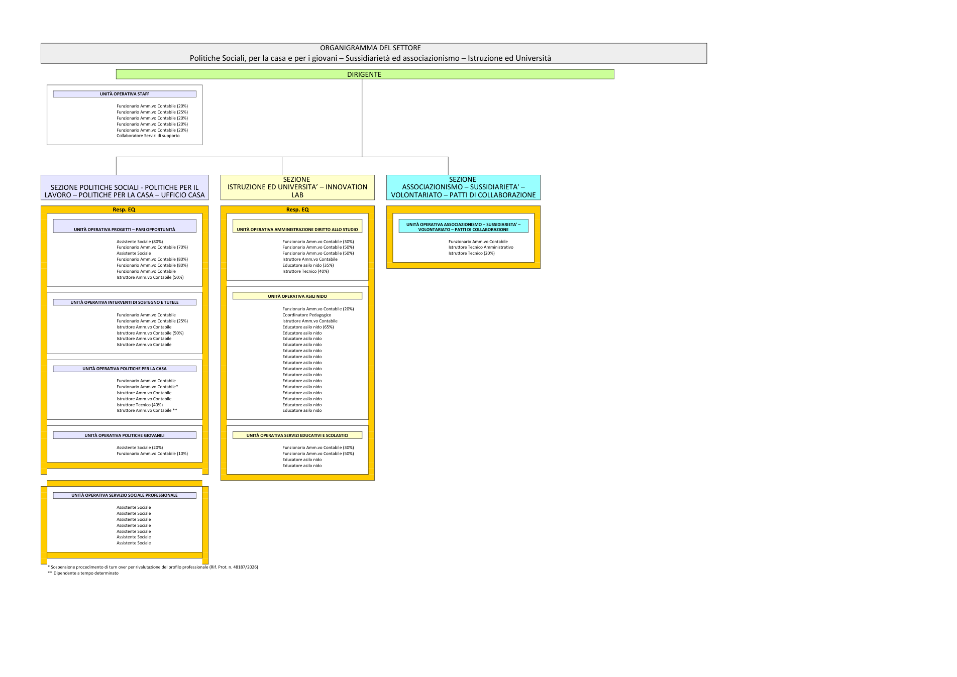Click Assistente Sociale (80%) entry

point(140,242)
